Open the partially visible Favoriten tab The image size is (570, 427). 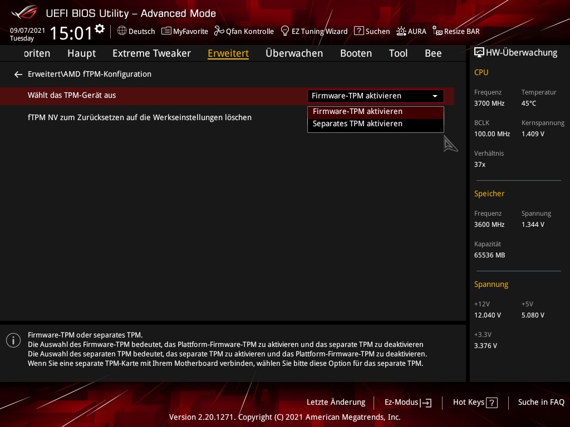37,53
